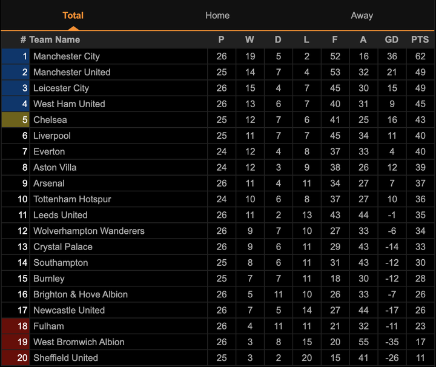Click the Team Name column header

(54, 39)
